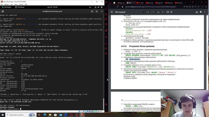The image size is (209, 117).
Task: Click the volume icon in GNOME top bar
Action: [x=99, y=7]
